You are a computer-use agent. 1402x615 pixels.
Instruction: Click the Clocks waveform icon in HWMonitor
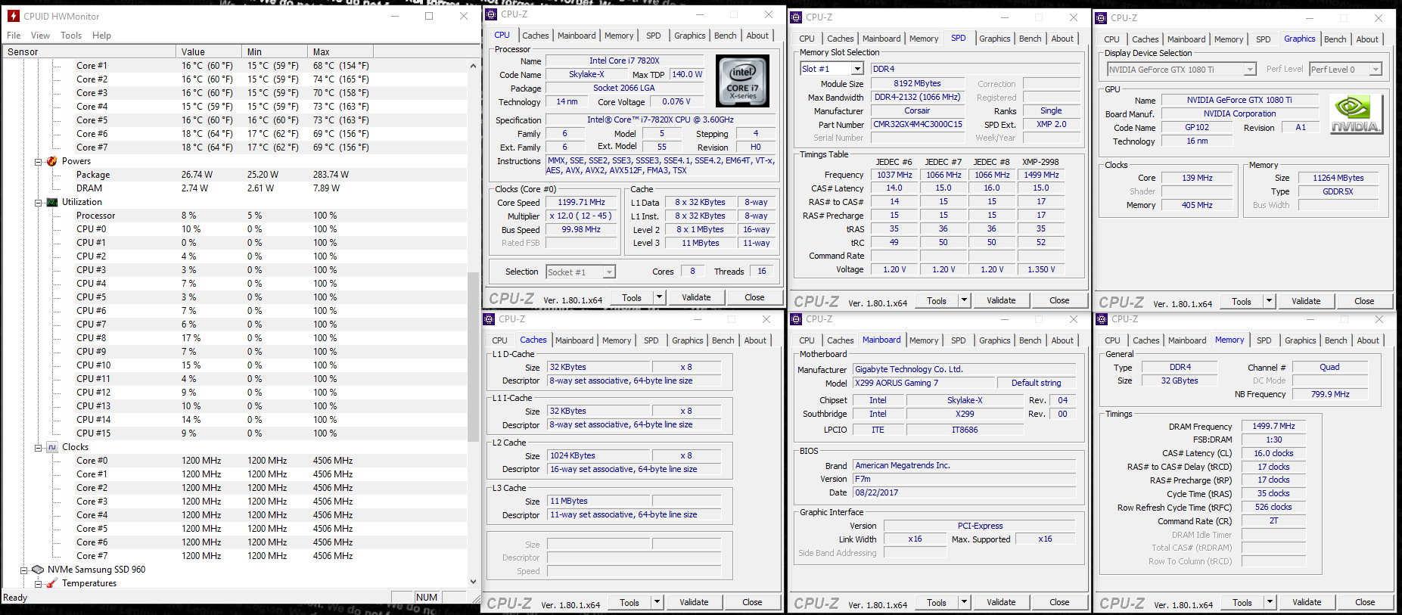click(x=52, y=447)
